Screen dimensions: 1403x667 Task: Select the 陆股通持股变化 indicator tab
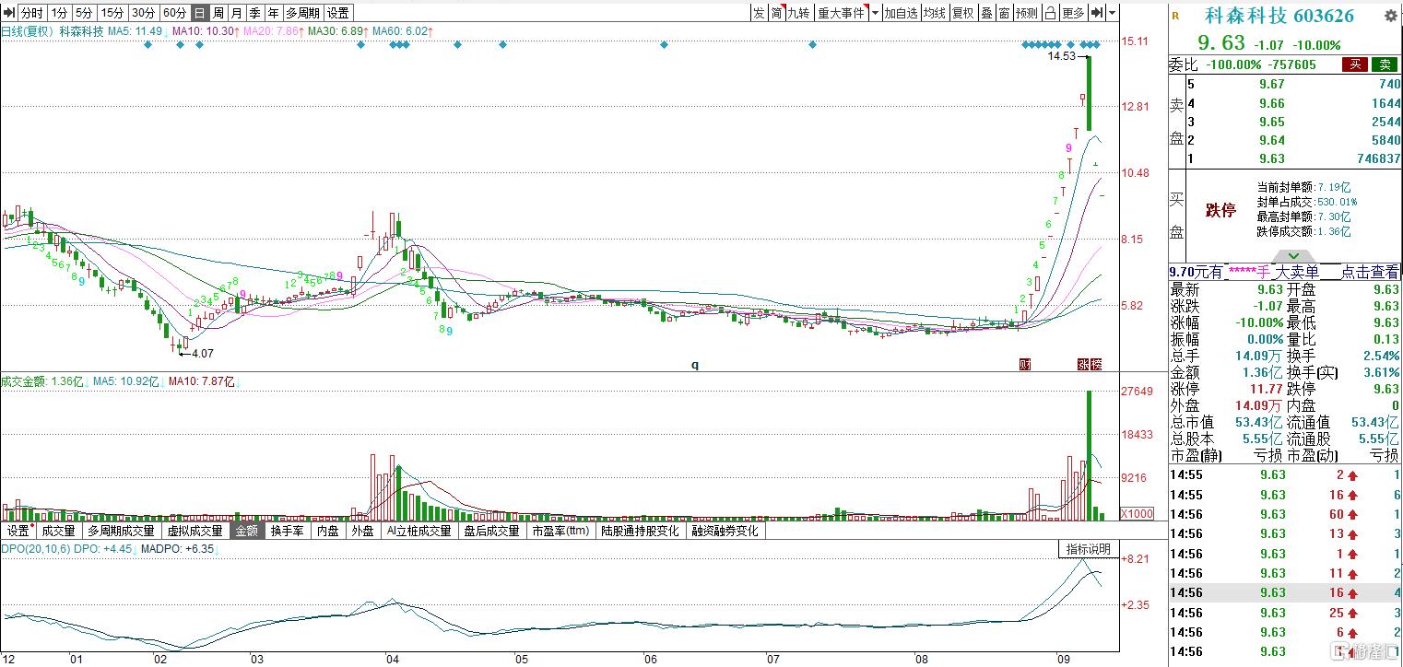[x=641, y=531]
